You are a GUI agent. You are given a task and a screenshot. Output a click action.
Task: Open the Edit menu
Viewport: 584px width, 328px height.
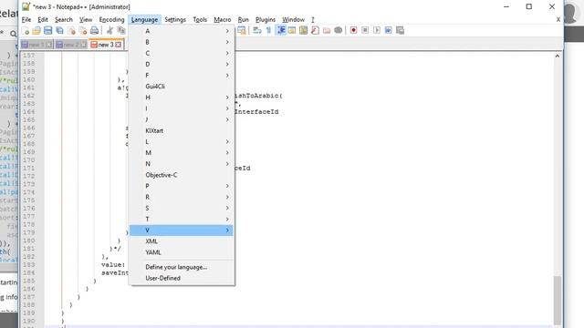point(43,20)
